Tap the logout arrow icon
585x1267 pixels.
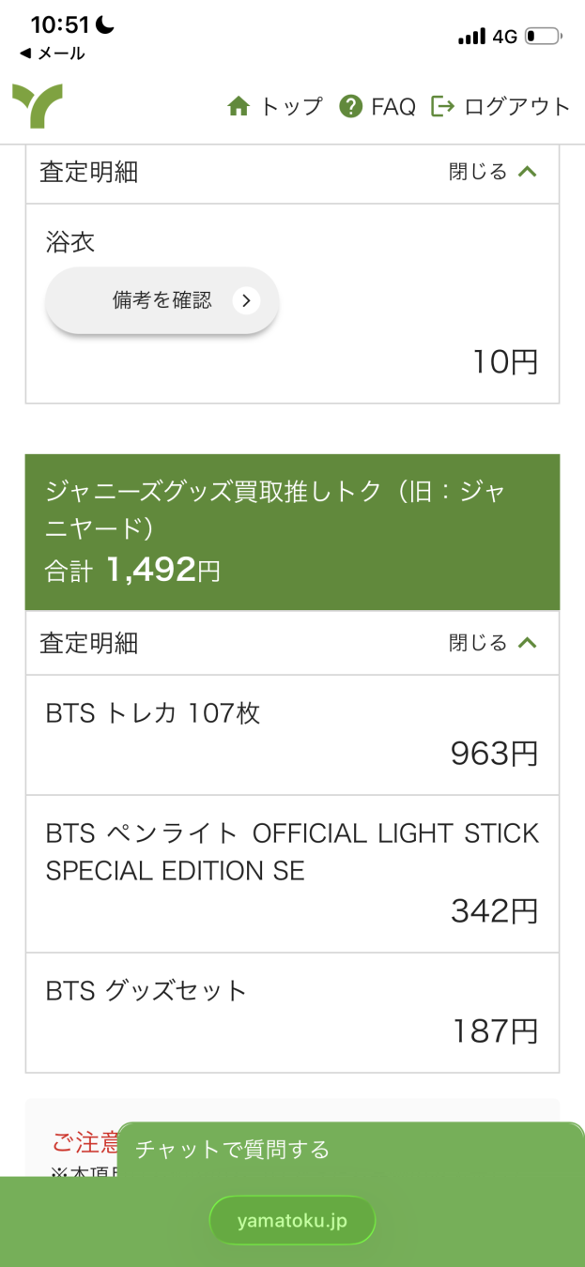[x=442, y=107]
